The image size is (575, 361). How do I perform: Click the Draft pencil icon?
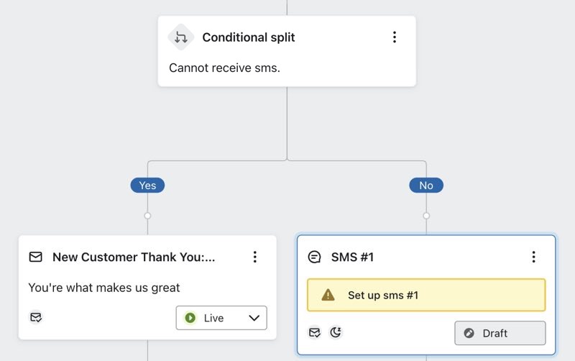pyautogui.click(x=469, y=333)
